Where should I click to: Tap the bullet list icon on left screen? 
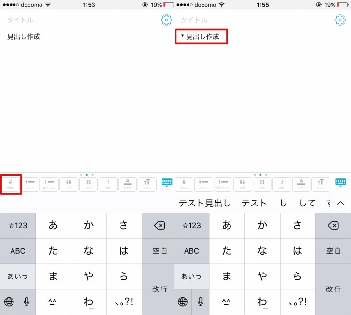click(30, 184)
